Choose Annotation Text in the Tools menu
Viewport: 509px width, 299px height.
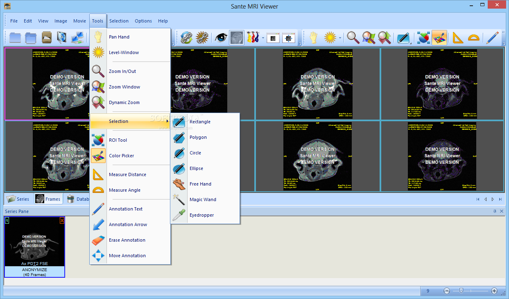click(130, 209)
